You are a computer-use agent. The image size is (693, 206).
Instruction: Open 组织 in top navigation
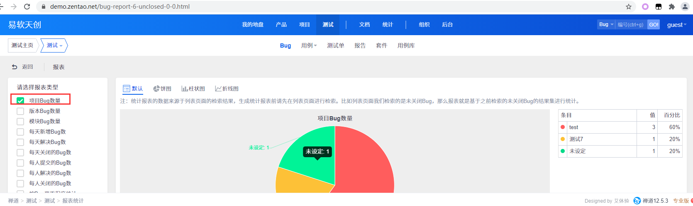[424, 24]
